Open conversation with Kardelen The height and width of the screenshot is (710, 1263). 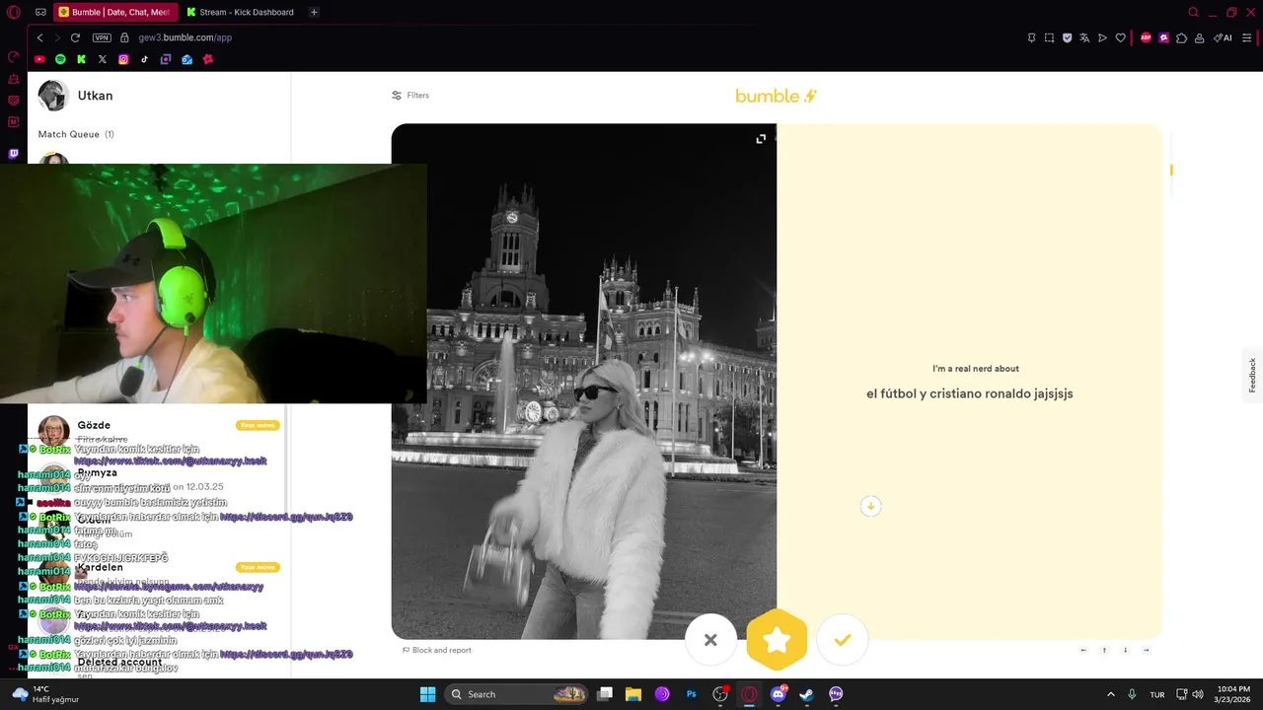[158, 572]
